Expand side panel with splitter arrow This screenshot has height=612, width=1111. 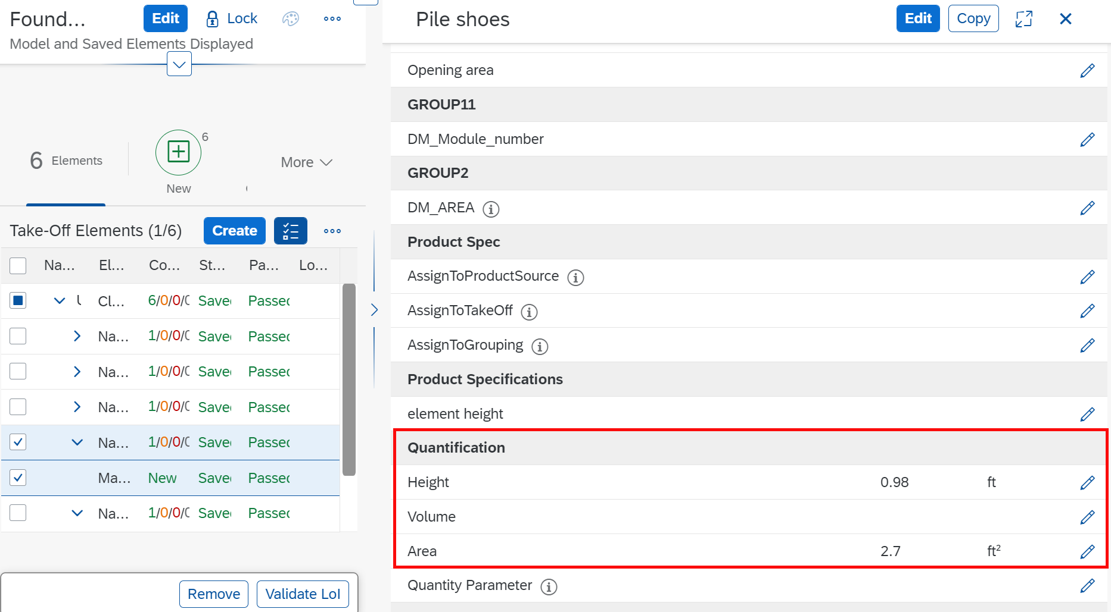(374, 310)
